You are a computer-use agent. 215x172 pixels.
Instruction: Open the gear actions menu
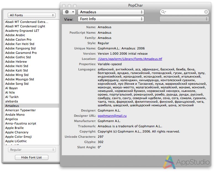[69, 12]
